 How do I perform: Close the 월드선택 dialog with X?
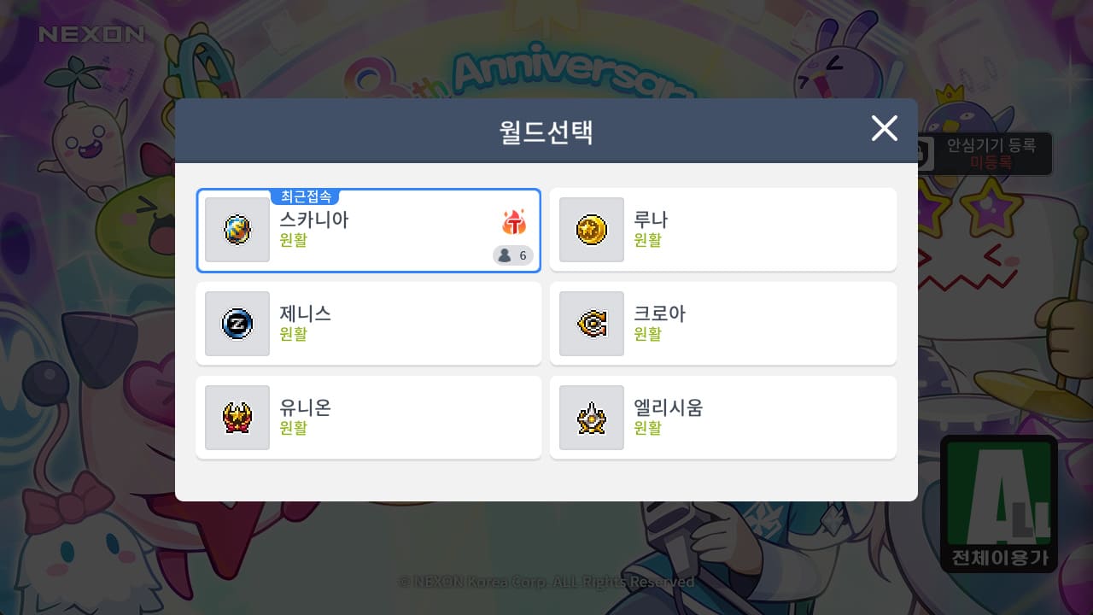(x=885, y=129)
